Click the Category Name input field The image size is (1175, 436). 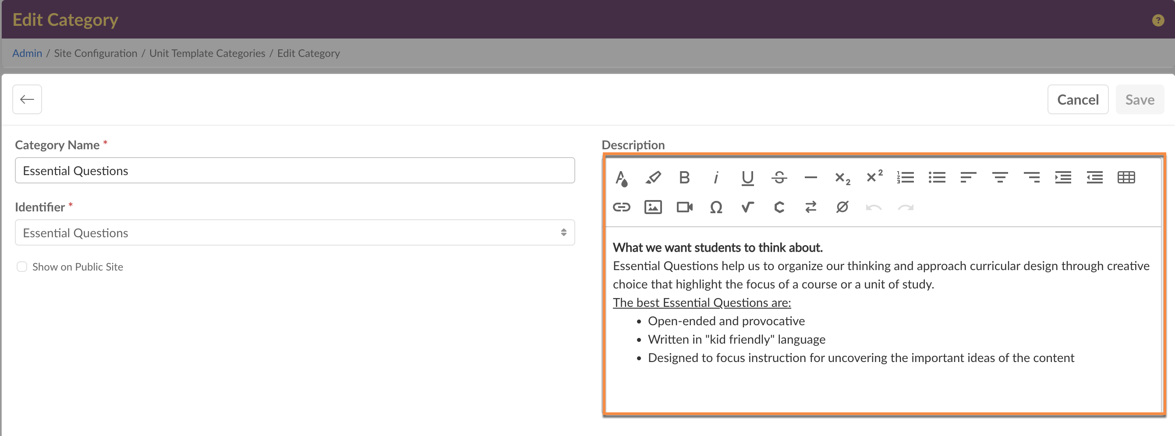click(295, 171)
